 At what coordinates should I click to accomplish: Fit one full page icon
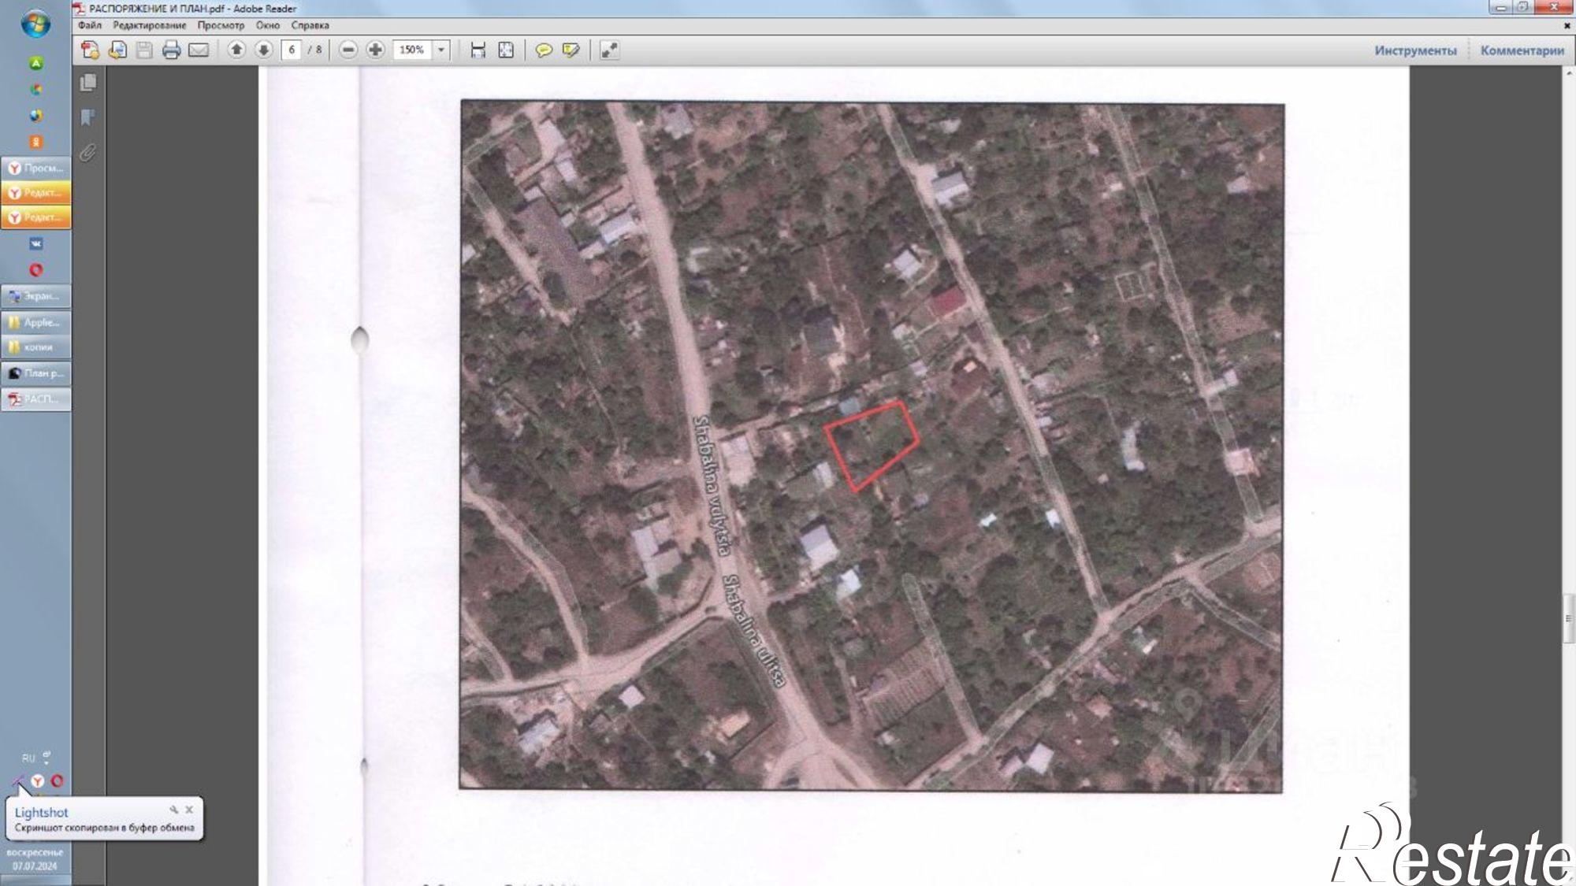[x=506, y=50]
